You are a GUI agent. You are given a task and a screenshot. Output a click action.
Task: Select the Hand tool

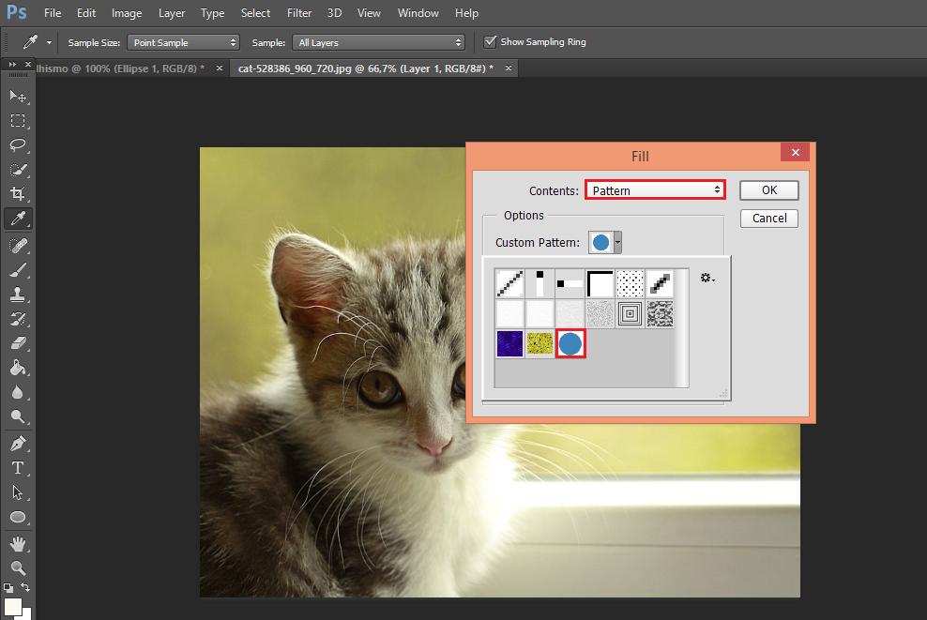pos(18,543)
